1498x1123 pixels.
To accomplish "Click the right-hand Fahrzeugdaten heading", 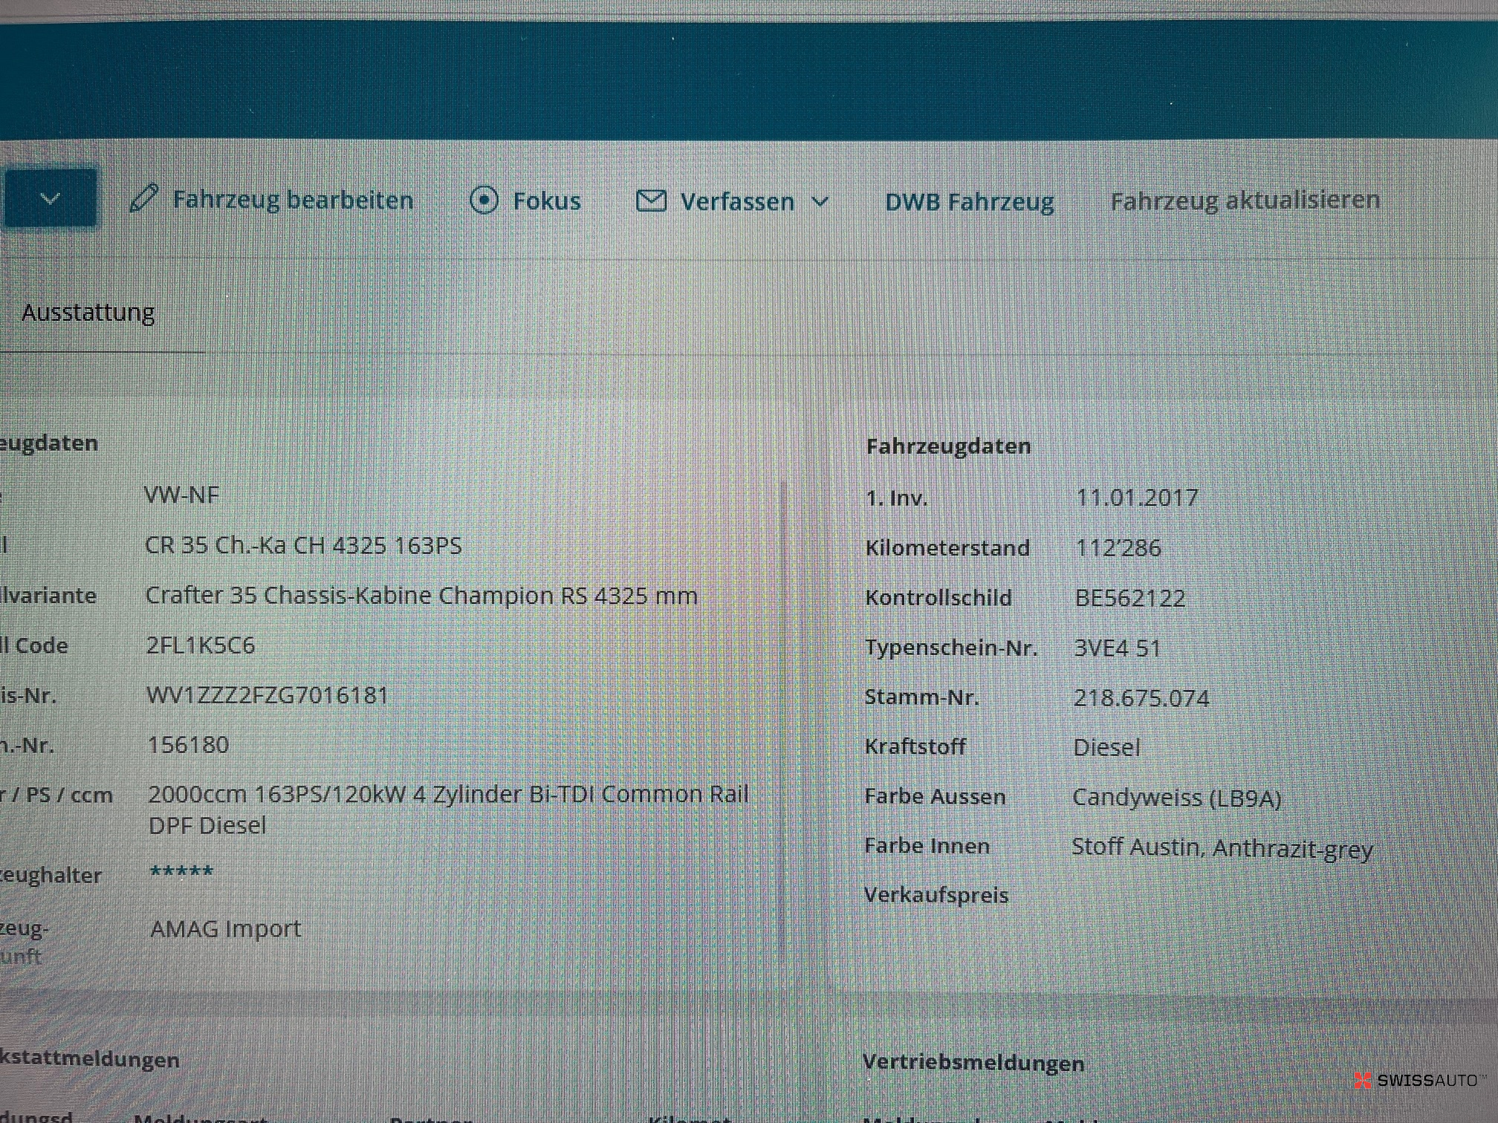I will click(949, 446).
